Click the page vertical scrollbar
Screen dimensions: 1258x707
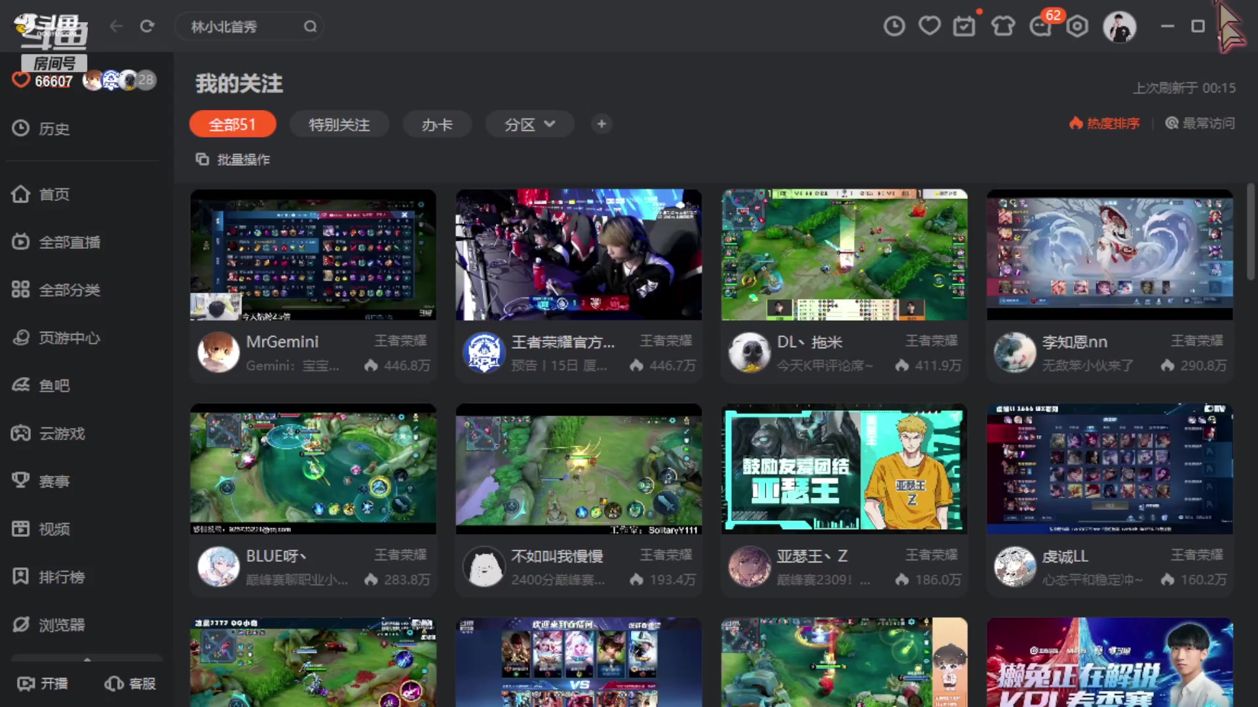(1251, 232)
